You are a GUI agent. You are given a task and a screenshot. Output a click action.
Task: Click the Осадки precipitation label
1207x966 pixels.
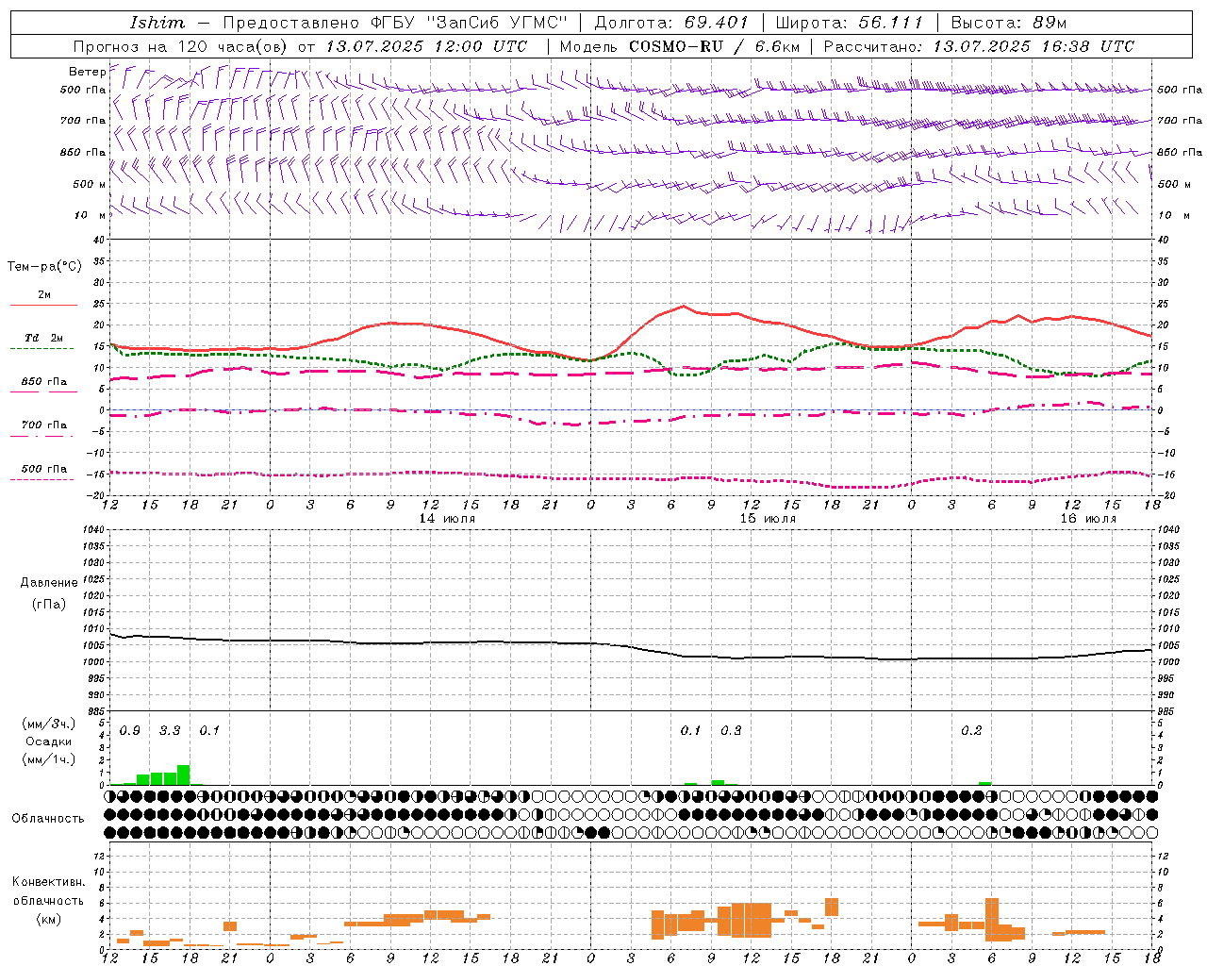tap(48, 741)
